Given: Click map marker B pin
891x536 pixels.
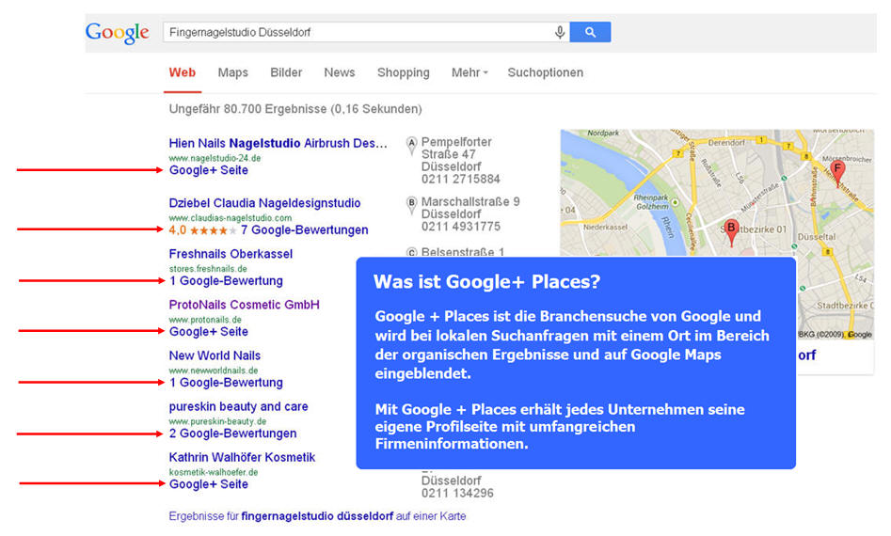Looking at the screenshot, I should pyautogui.click(x=731, y=230).
